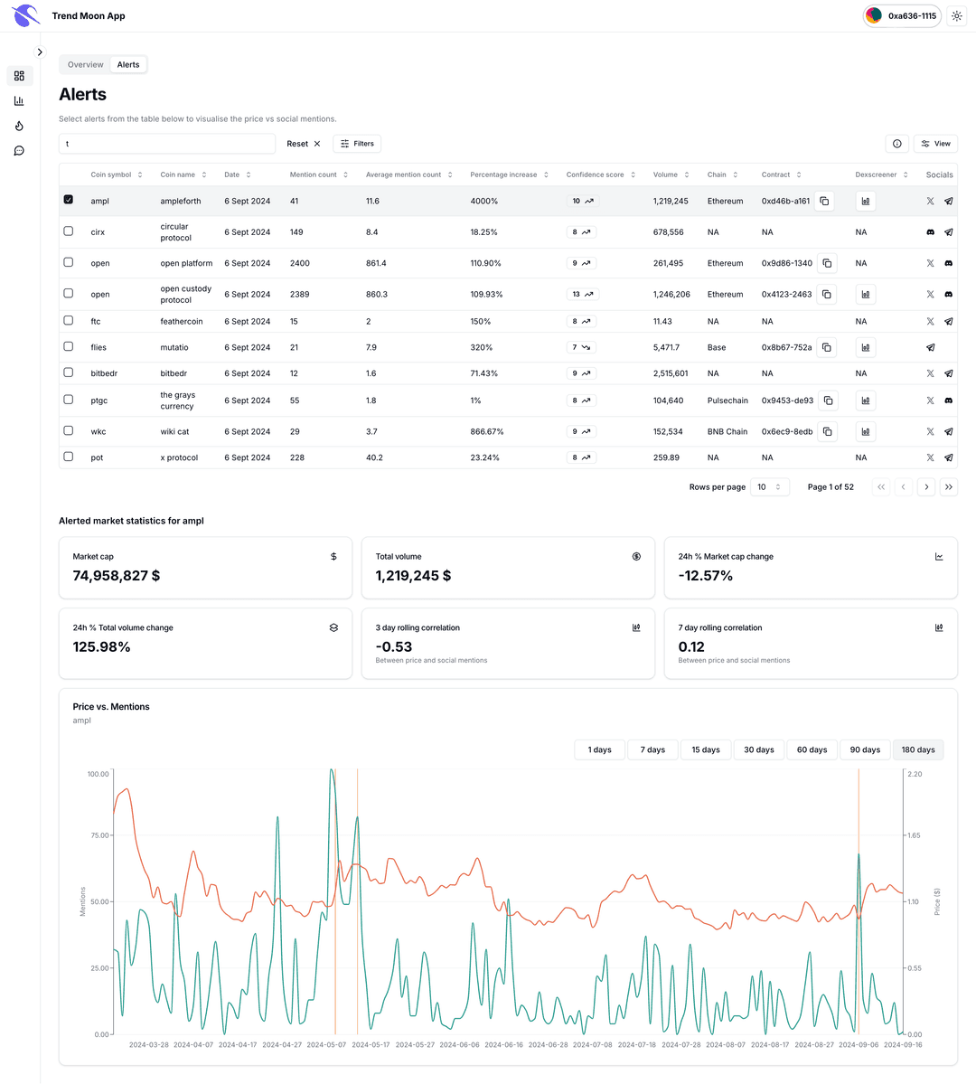The image size is (976, 1084).
Task: Open the Rows per page dropdown
Action: 769,487
